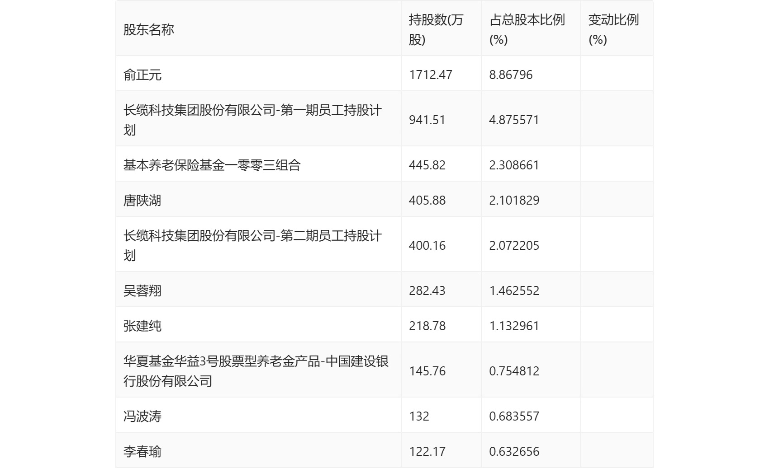Select the value 218.78
The width and height of the screenshot is (769, 468).
click(x=427, y=326)
